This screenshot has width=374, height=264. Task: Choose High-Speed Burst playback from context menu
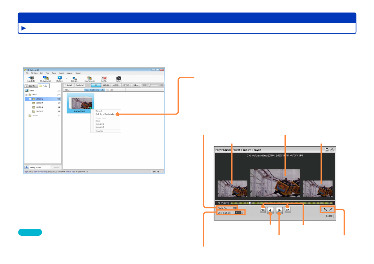pos(106,114)
